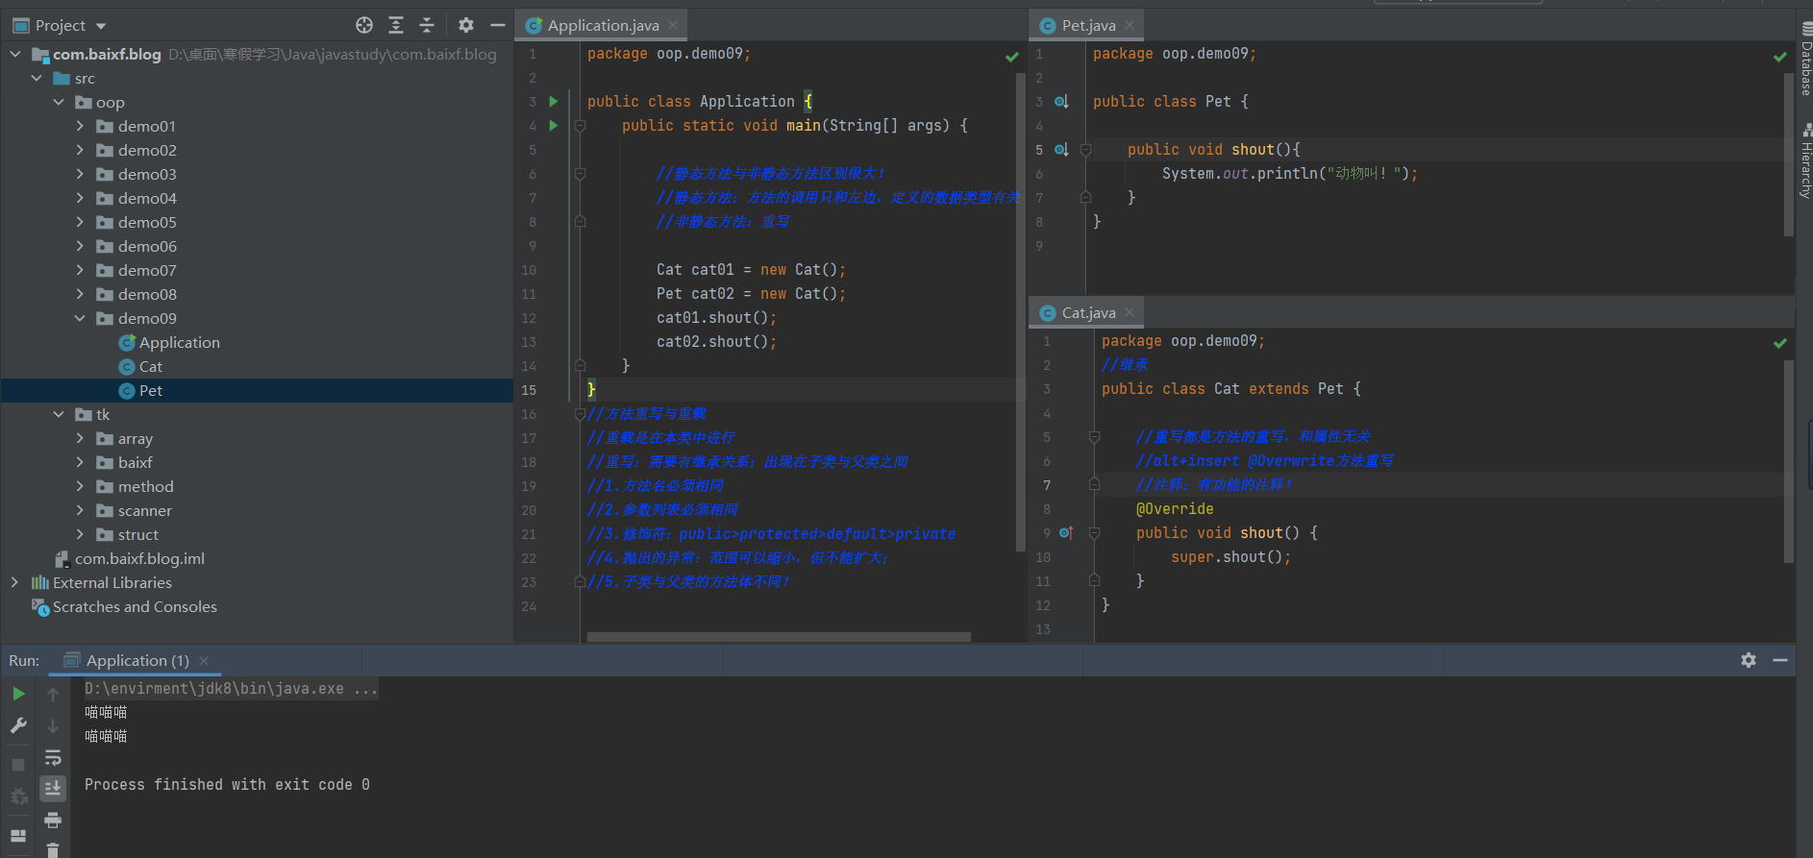The image size is (1813, 858).
Task: Expand the scanner package
Action: [80, 511]
